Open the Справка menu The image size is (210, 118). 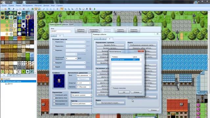59,6
